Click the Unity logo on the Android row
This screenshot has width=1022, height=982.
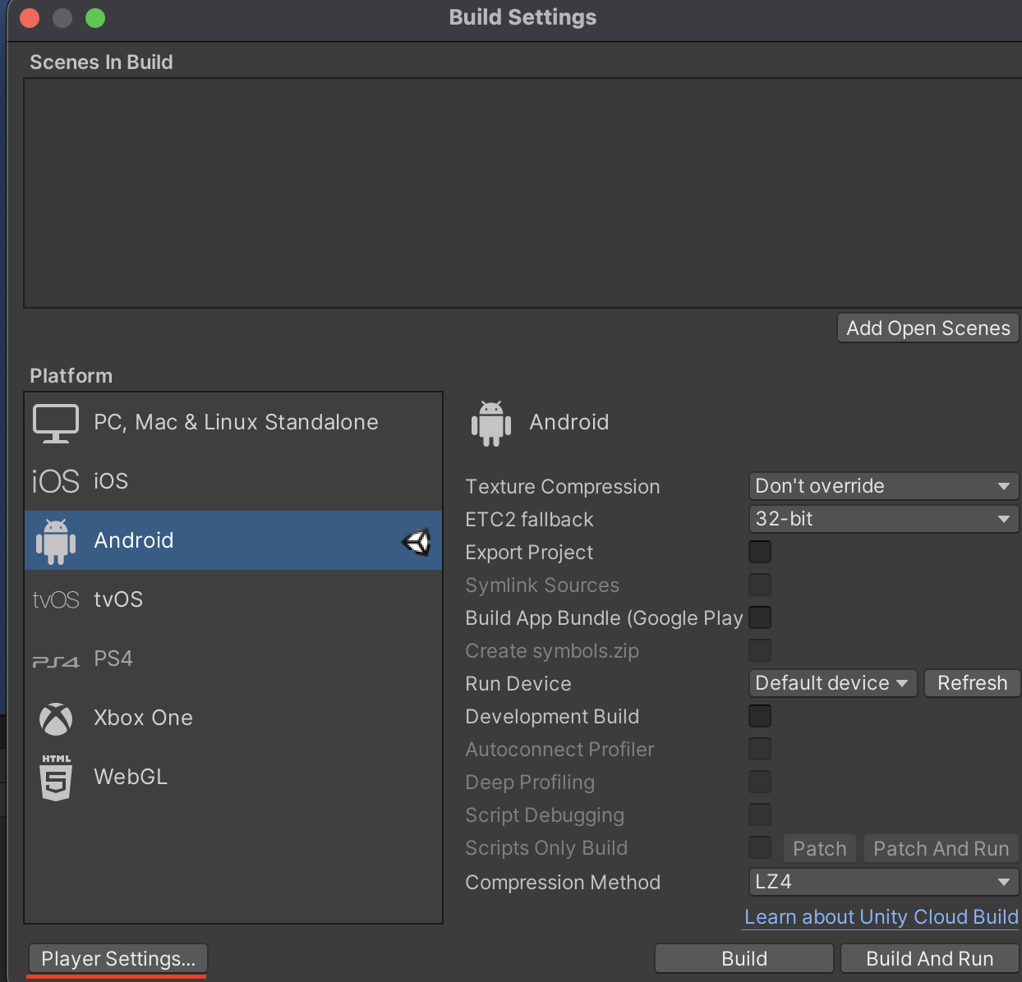click(x=417, y=542)
